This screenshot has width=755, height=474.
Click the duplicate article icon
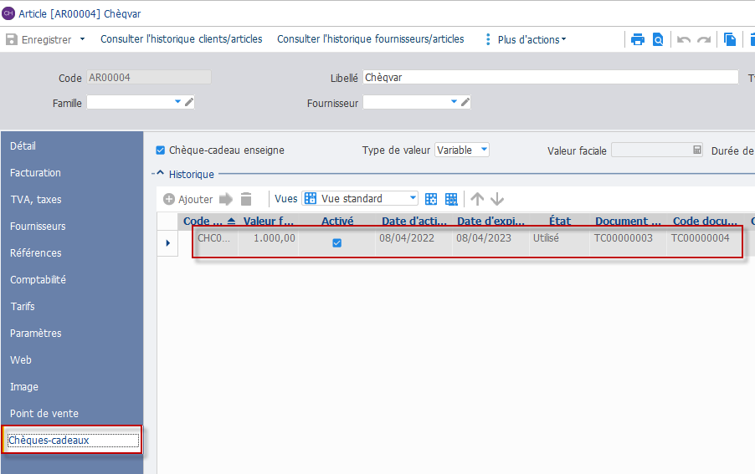[x=730, y=39]
